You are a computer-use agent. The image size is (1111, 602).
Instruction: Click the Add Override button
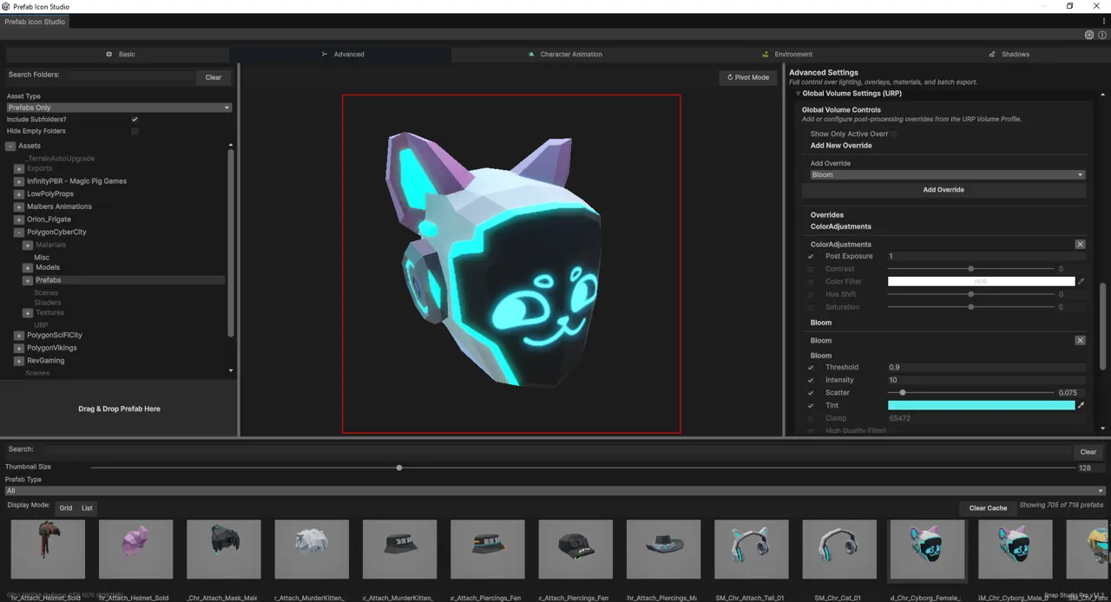(x=943, y=190)
